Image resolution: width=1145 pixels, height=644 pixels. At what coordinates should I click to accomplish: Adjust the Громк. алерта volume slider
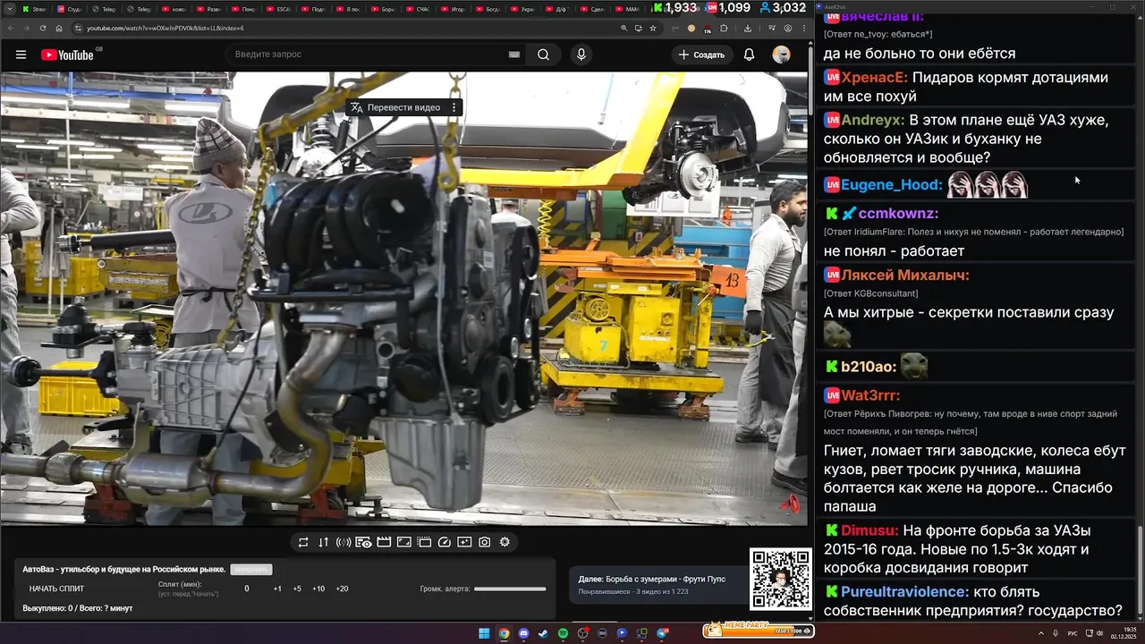pos(510,589)
